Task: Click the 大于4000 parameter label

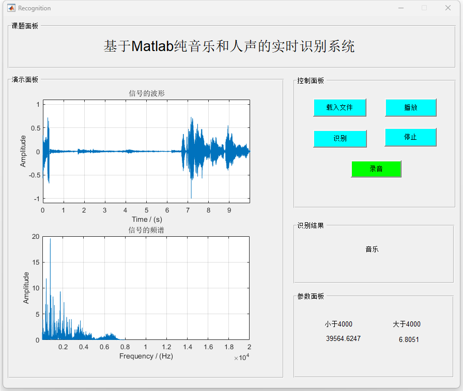Action: click(406, 324)
